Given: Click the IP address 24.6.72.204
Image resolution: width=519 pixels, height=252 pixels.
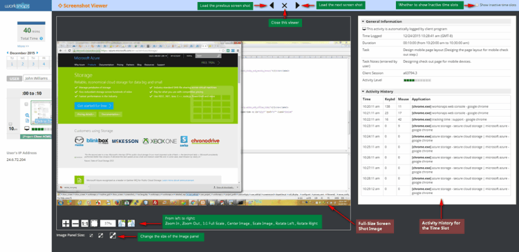Looking at the screenshot, I should [x=16, y=160].
